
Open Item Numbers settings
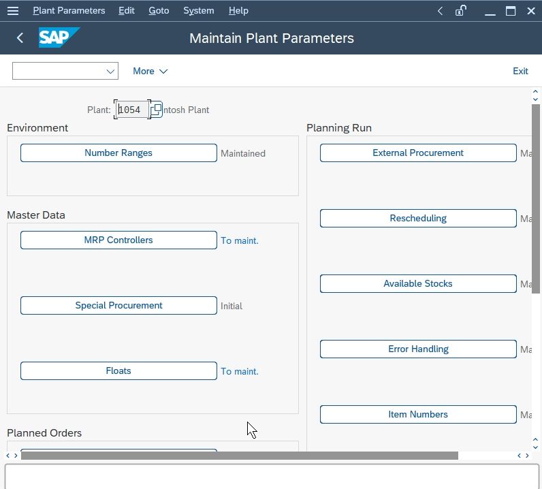418,414
